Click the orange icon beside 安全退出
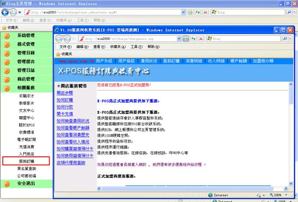The height and width of the screenshot is (202, 298). point(7,184)
